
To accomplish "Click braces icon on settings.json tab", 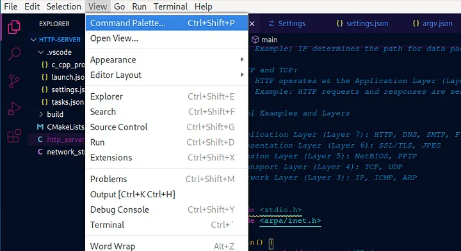I will (x=339, y=24).
